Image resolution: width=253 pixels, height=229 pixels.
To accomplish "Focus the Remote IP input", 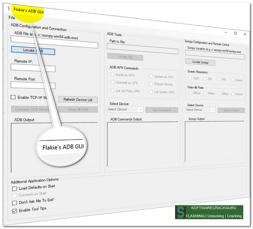I will click(x=33, y=68).
